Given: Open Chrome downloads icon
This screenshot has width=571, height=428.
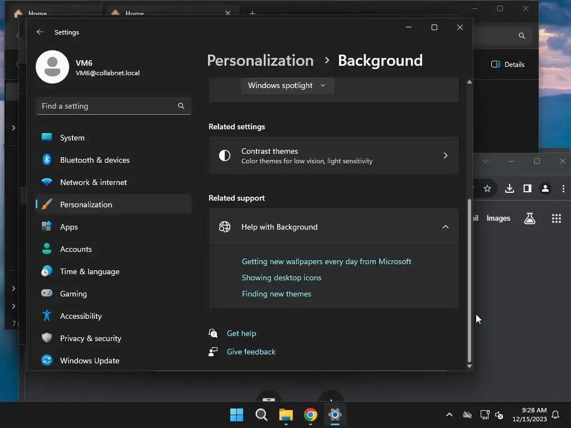Looking at the screenshot, I should click(x=510, y=188).
